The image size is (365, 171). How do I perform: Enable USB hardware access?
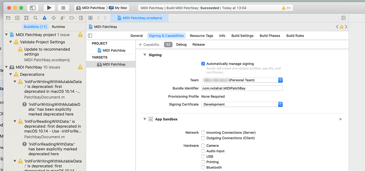coord(203,156)
